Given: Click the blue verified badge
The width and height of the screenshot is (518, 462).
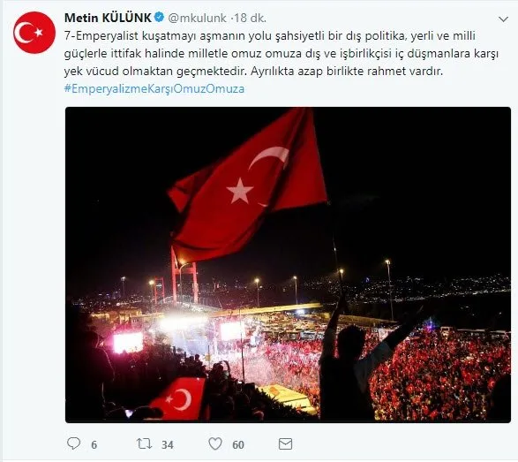Looking at the screenshot, I should tap(160, 17).
